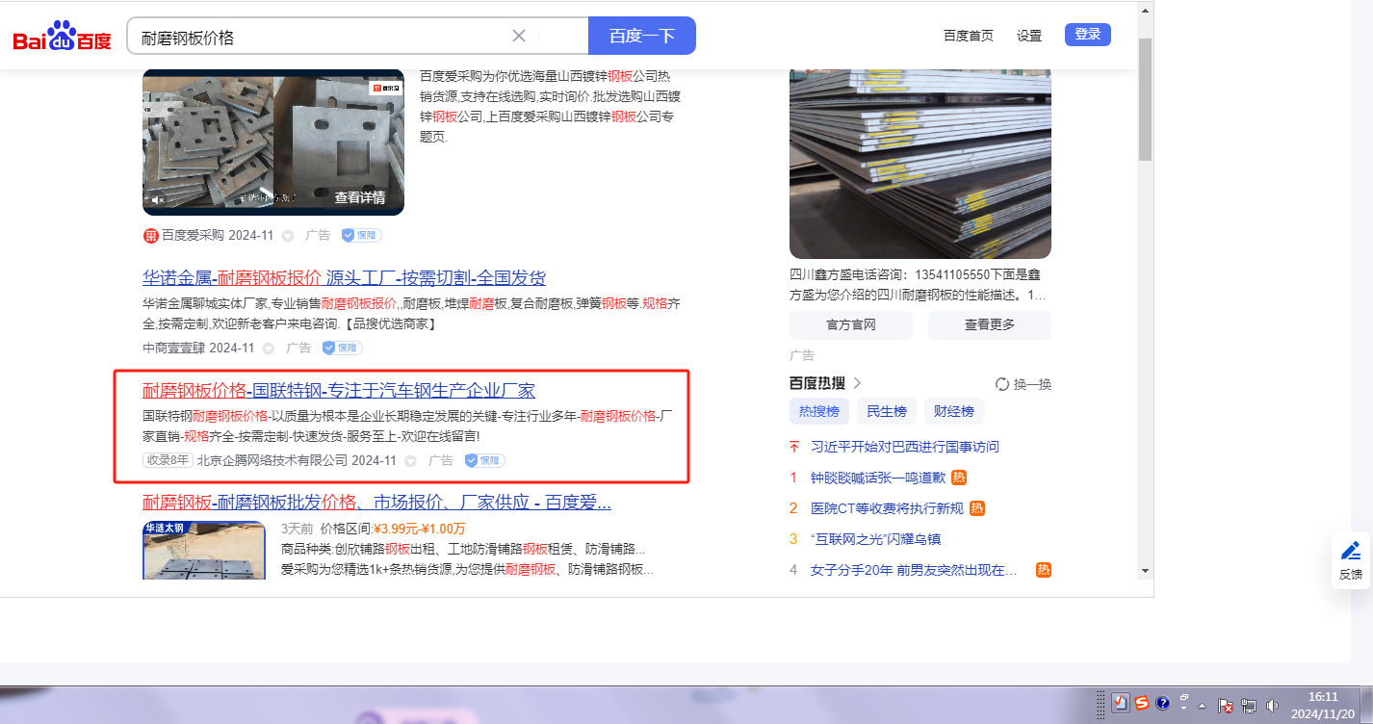Viewport: 1373px width, 724px height.
Task: Open 设置 in the top navigation
Action: (x=1029, y=36)
